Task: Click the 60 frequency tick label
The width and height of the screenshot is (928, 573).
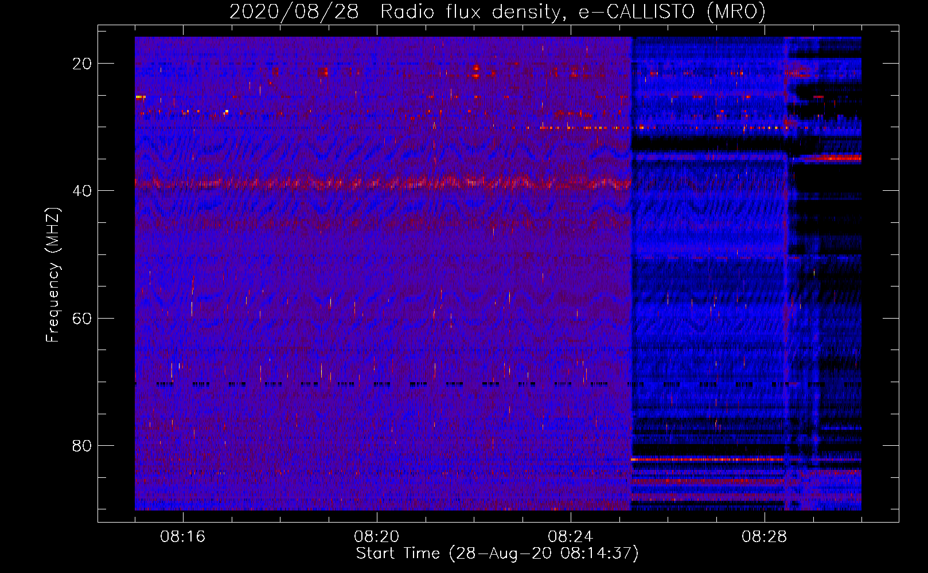Action: click(82, 318)
